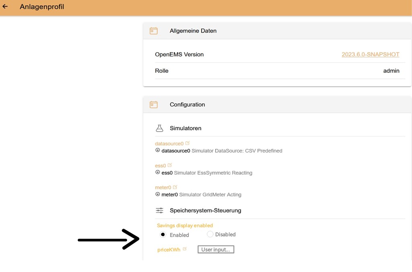412x272 pixels.
Task: Expand the ess0 component details
Action: point(157,172)
